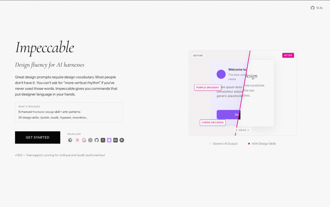330x207 pixels.
Task: Select the Claude starburst icon
Action: click(x=77, y=140)
